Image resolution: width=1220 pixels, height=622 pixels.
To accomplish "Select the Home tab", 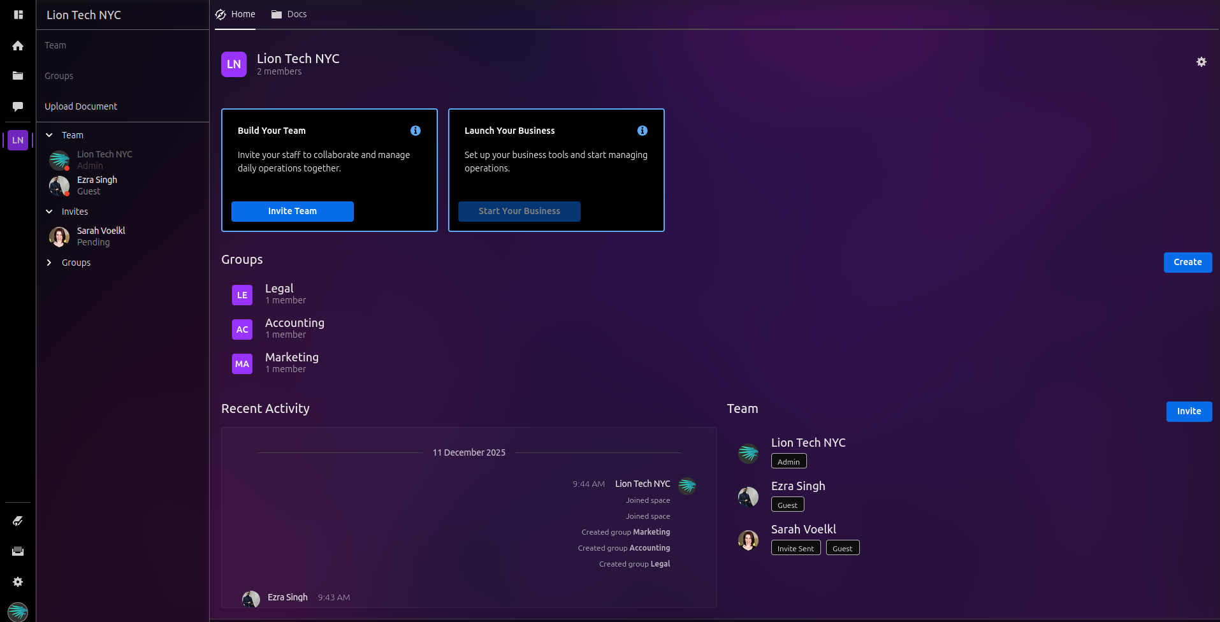I will click(x=235, y=14).
